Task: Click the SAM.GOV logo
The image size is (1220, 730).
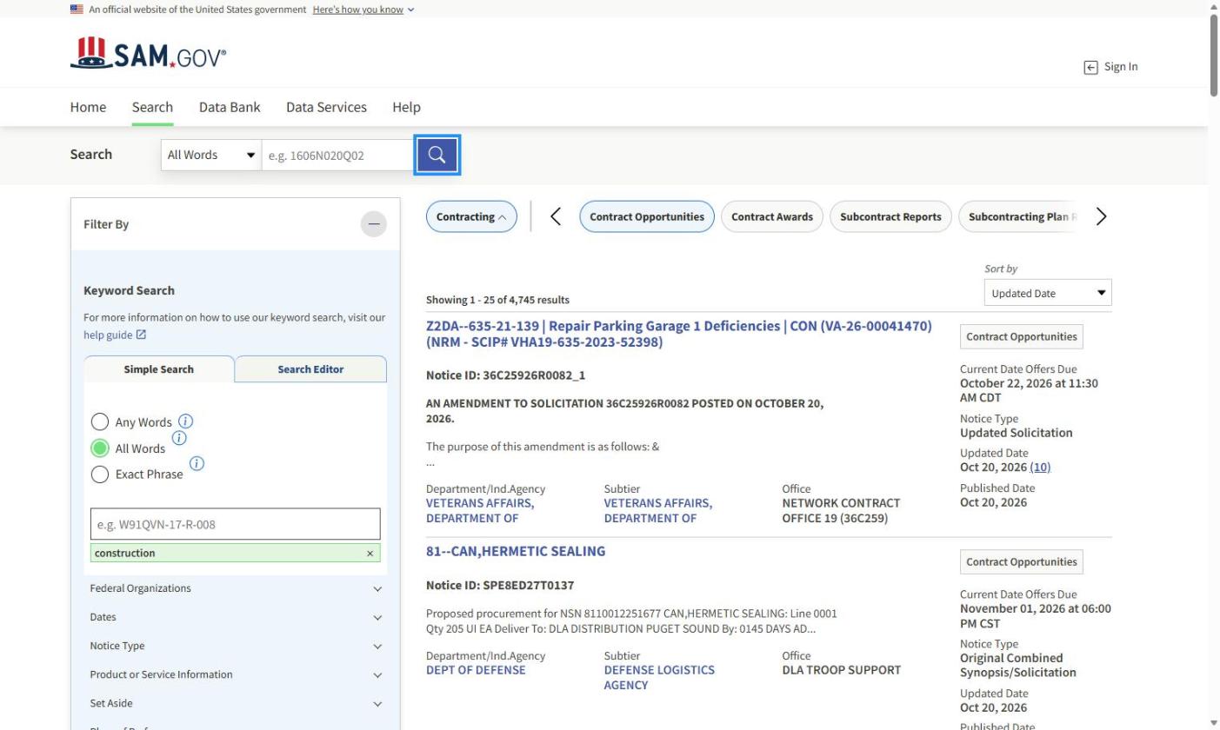Action: [148, 54]
